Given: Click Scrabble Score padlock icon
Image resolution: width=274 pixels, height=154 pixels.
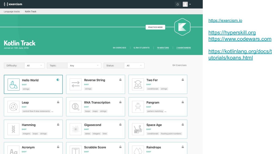Looking at the screenshot, I should tap(120, 147).
